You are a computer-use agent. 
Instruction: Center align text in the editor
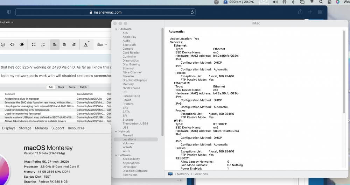click(64, 45)
